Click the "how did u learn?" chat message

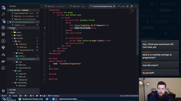click(x=160, y=65)
